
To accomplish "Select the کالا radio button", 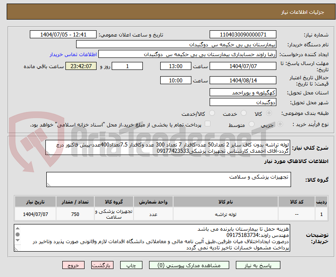I will (269, 113).
